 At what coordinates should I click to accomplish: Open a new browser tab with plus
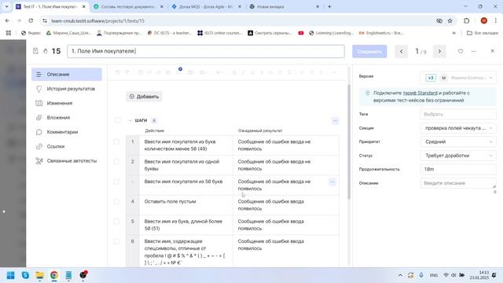coord(329,6)
